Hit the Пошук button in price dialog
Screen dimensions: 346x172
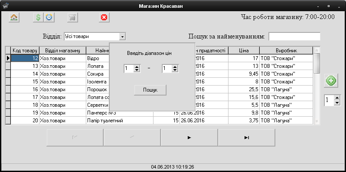pyautogui.click(x=150, y=90)
